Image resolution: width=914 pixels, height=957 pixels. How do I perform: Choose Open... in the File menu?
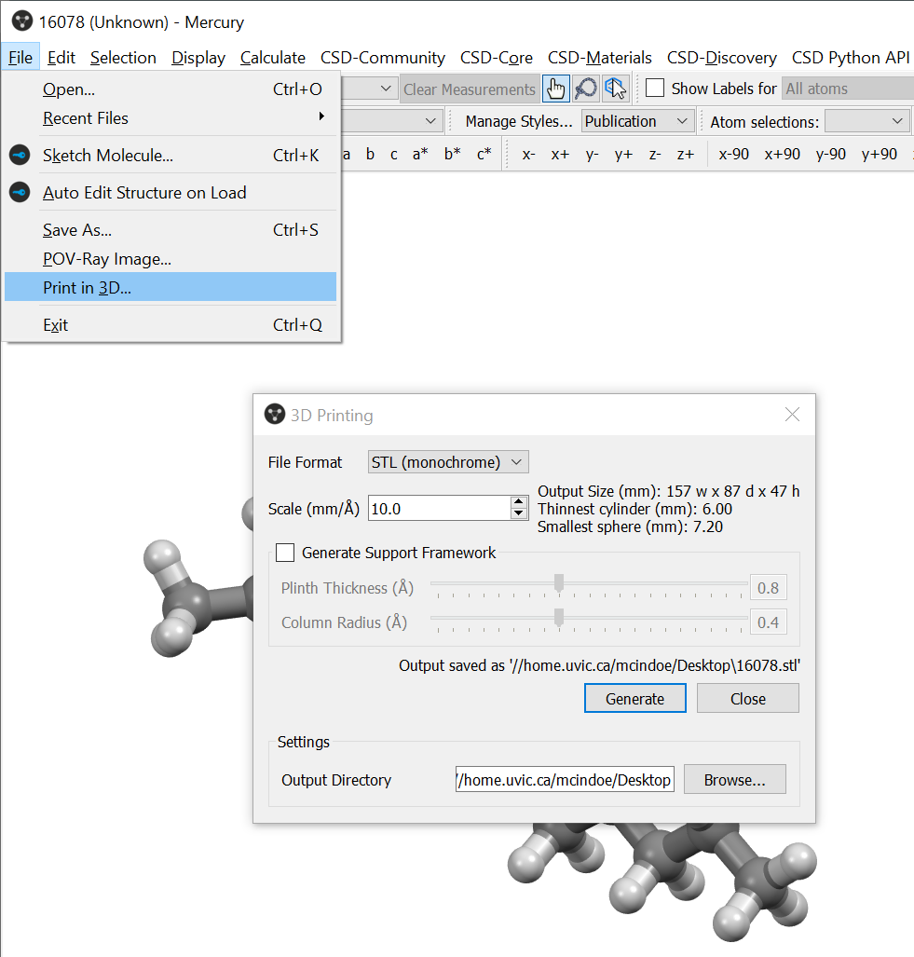[x=171, y=89]
